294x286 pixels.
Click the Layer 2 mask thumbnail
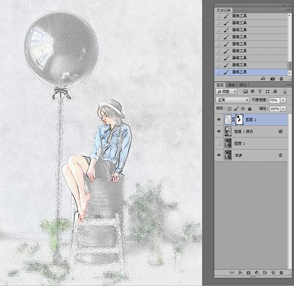pos(239,119)
